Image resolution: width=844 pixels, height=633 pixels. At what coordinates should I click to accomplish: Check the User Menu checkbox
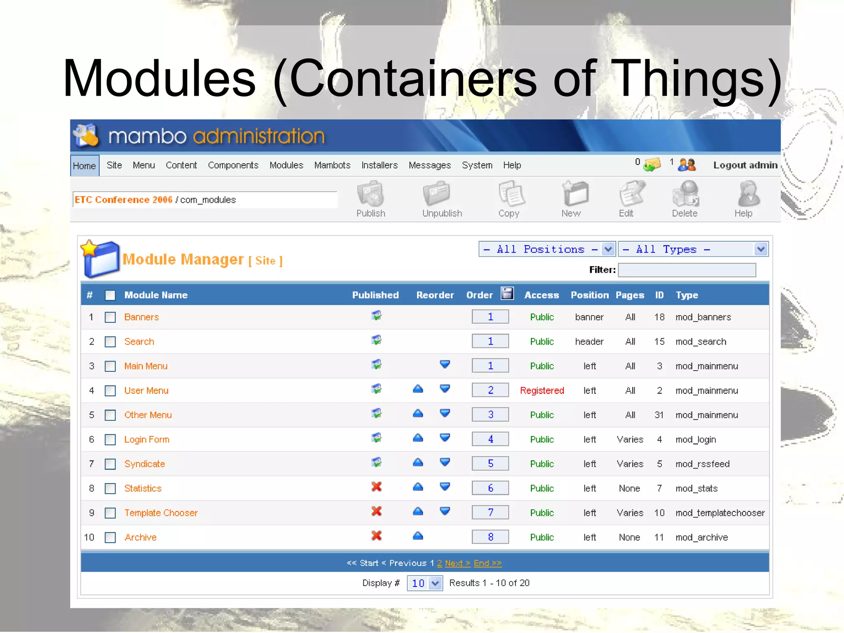[110, 391]
